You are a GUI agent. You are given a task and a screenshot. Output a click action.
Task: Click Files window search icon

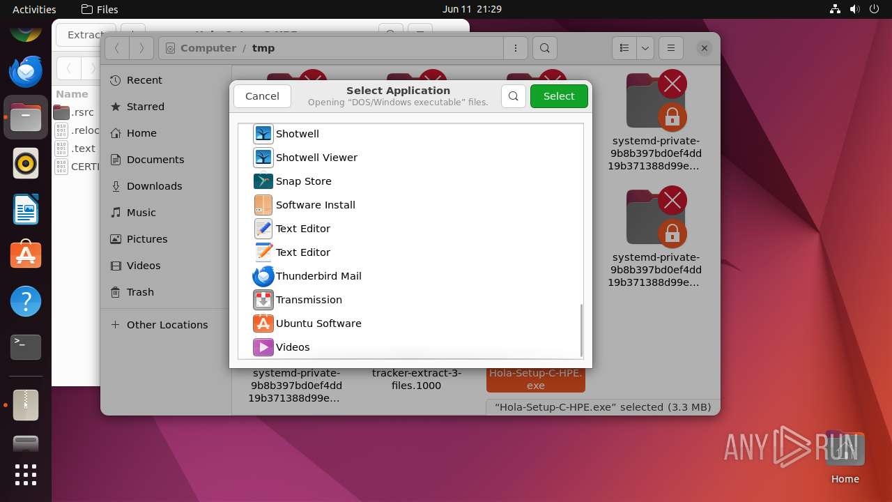[x=545, y=48]
